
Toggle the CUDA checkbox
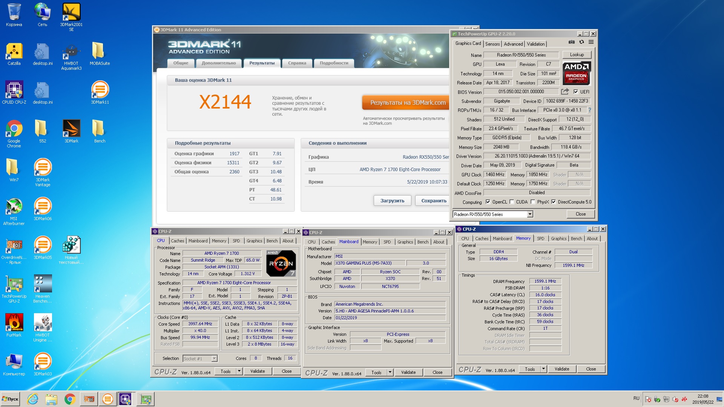coord(512,202)
